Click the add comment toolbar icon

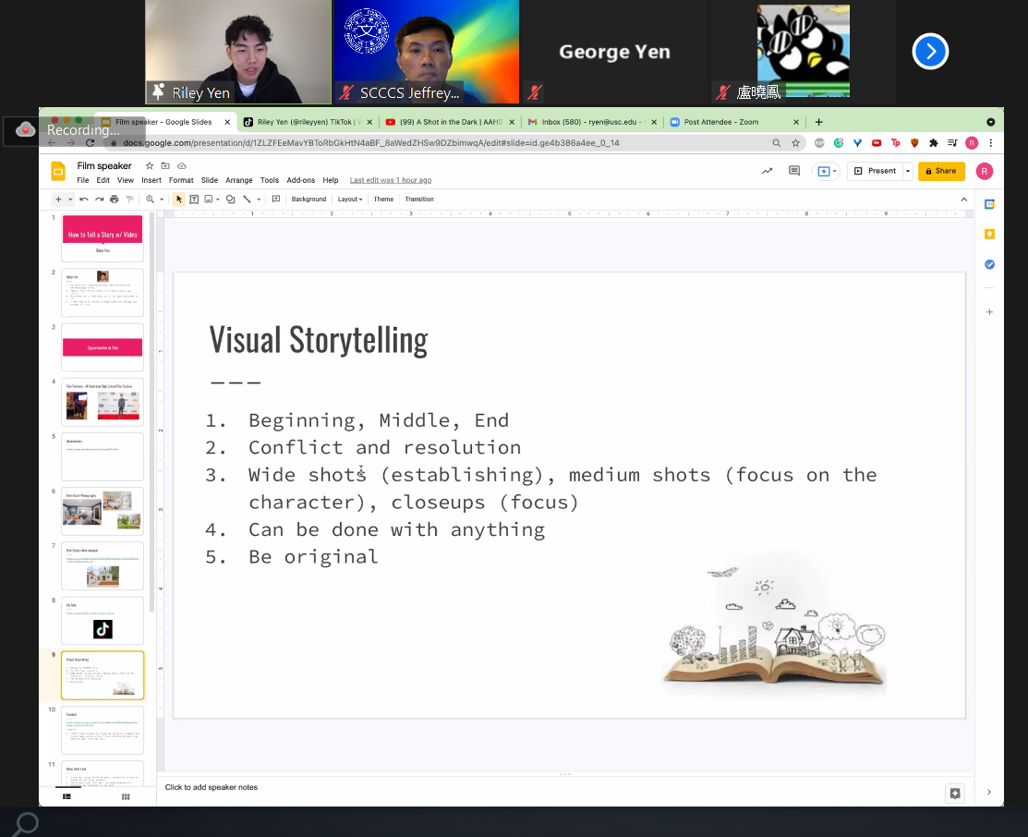click(x=275, y=200)
